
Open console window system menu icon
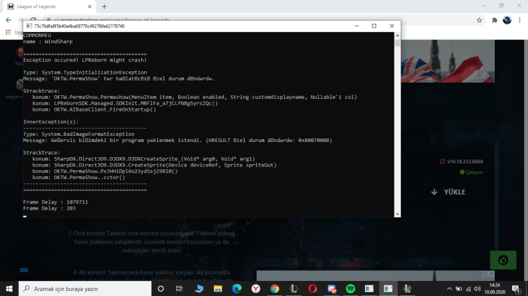point(29,26)
